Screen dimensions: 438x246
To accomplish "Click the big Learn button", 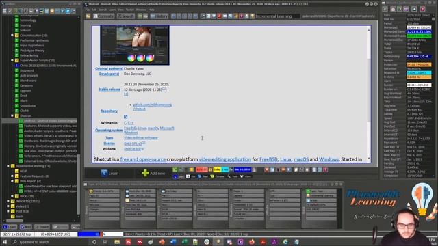I will [x=110, y=173].
